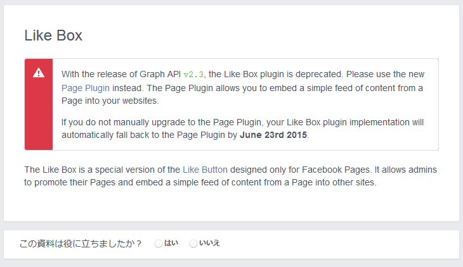
Task: Click the この資料は役に立ちましたか question text
Action: click(x=81, y=244)
